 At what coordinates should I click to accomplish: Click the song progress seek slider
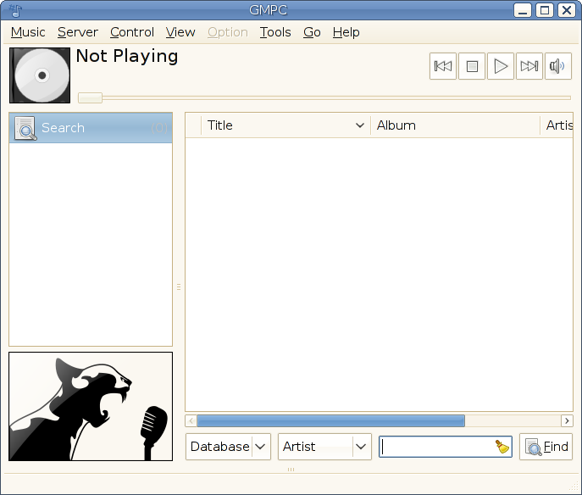(x=324, y=97)
